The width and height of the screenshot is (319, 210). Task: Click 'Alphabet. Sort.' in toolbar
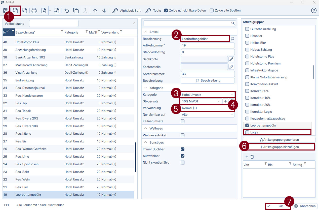127,11
